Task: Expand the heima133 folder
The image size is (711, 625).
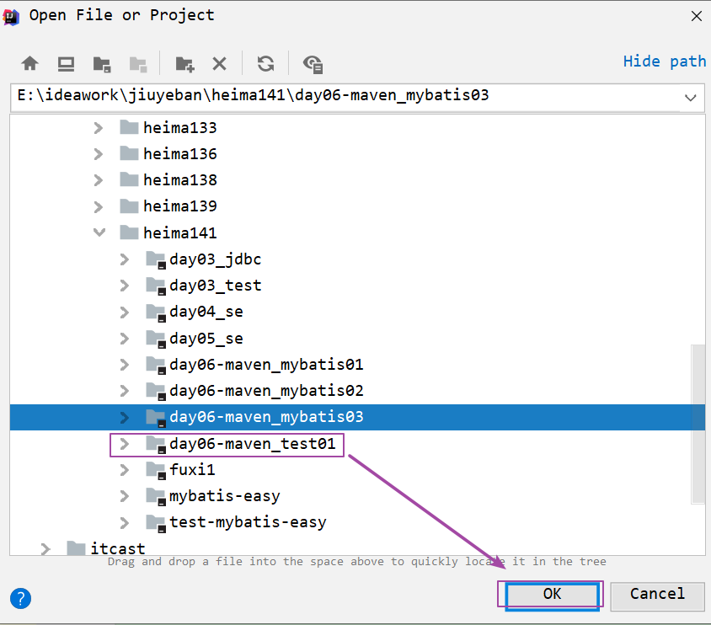Action: coord(99,128)
